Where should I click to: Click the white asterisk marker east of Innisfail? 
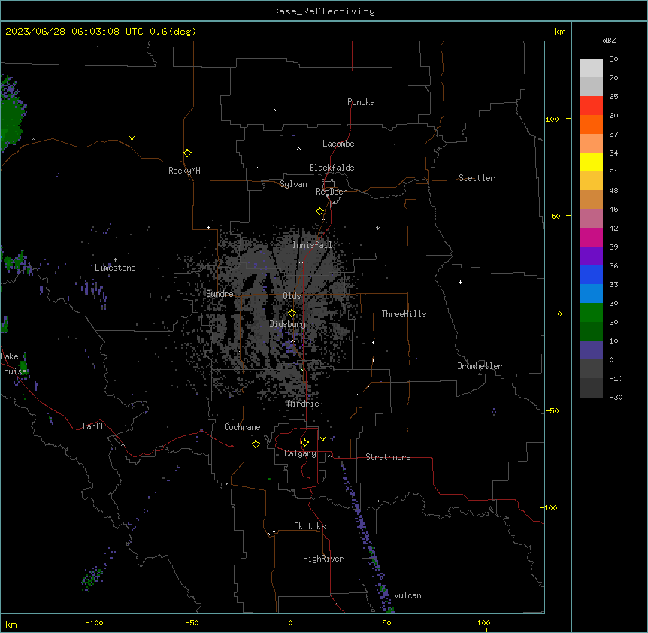click(377, 228)
